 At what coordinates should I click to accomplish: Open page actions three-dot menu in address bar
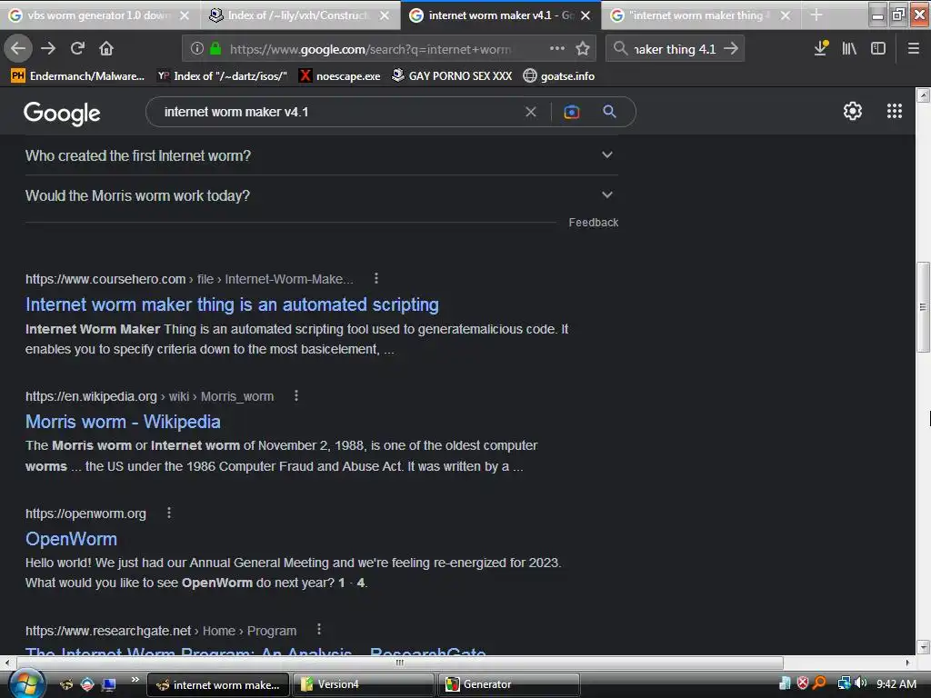(x=557, y=48)
